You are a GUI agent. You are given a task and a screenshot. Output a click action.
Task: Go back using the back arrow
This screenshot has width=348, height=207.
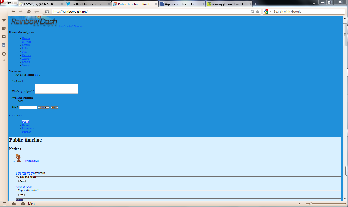click(13, 11)
